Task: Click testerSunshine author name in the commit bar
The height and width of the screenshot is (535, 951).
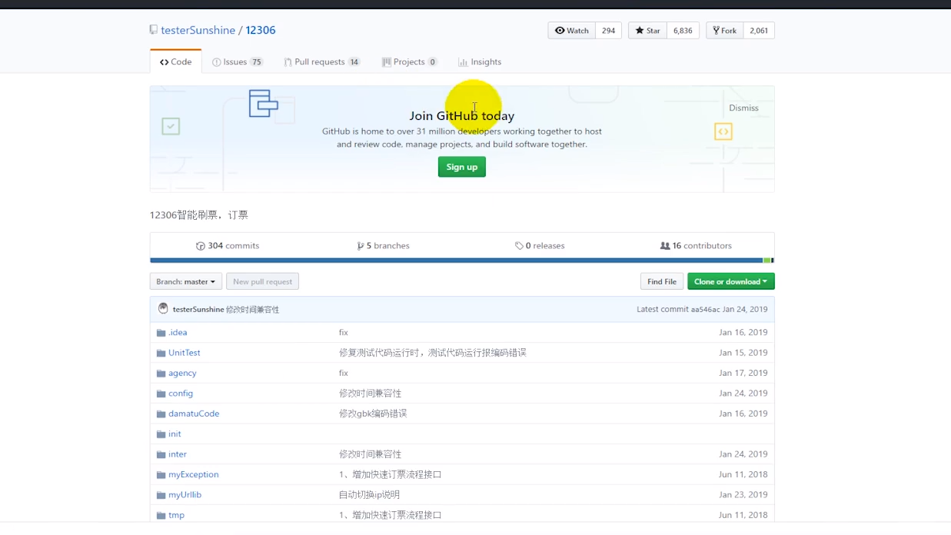Action: [x=198, y=309]
